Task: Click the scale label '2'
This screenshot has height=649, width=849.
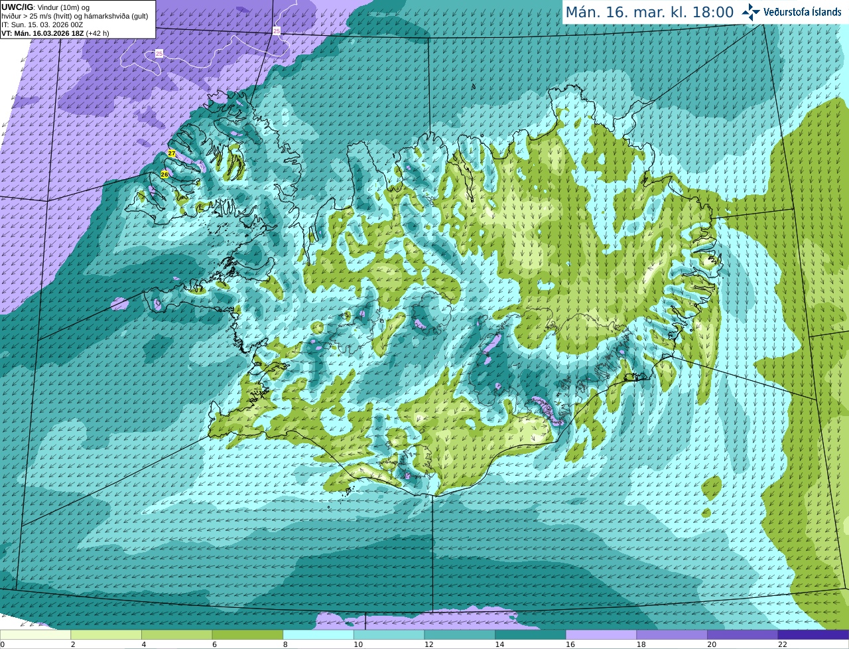Action: pos(73,644)
